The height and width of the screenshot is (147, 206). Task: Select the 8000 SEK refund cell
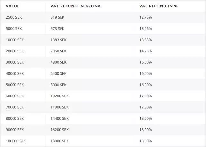pos(59,85)
